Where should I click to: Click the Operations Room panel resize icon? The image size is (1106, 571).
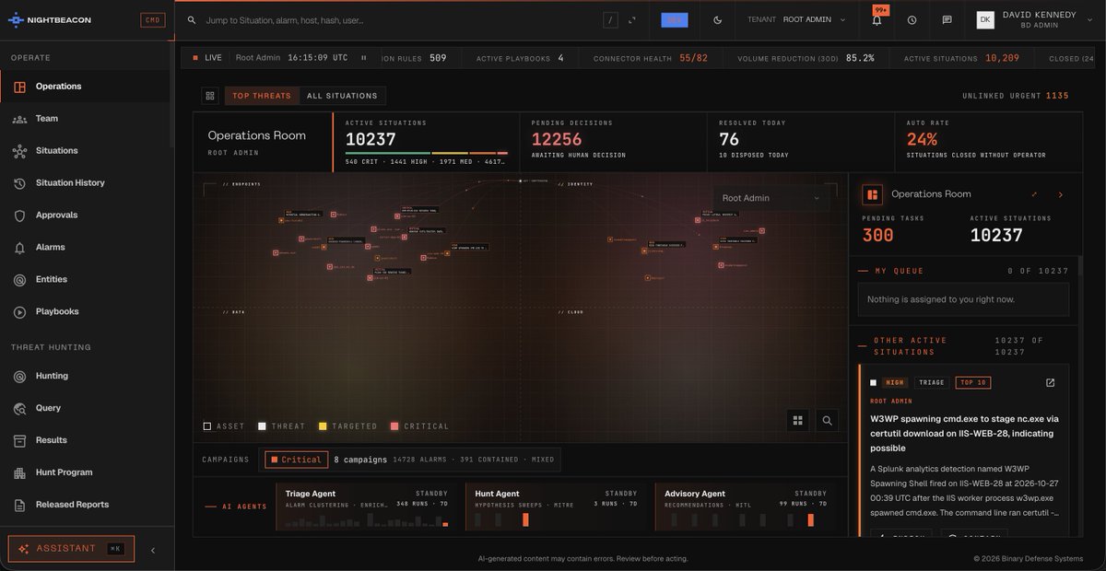(x=1034, y=194)
